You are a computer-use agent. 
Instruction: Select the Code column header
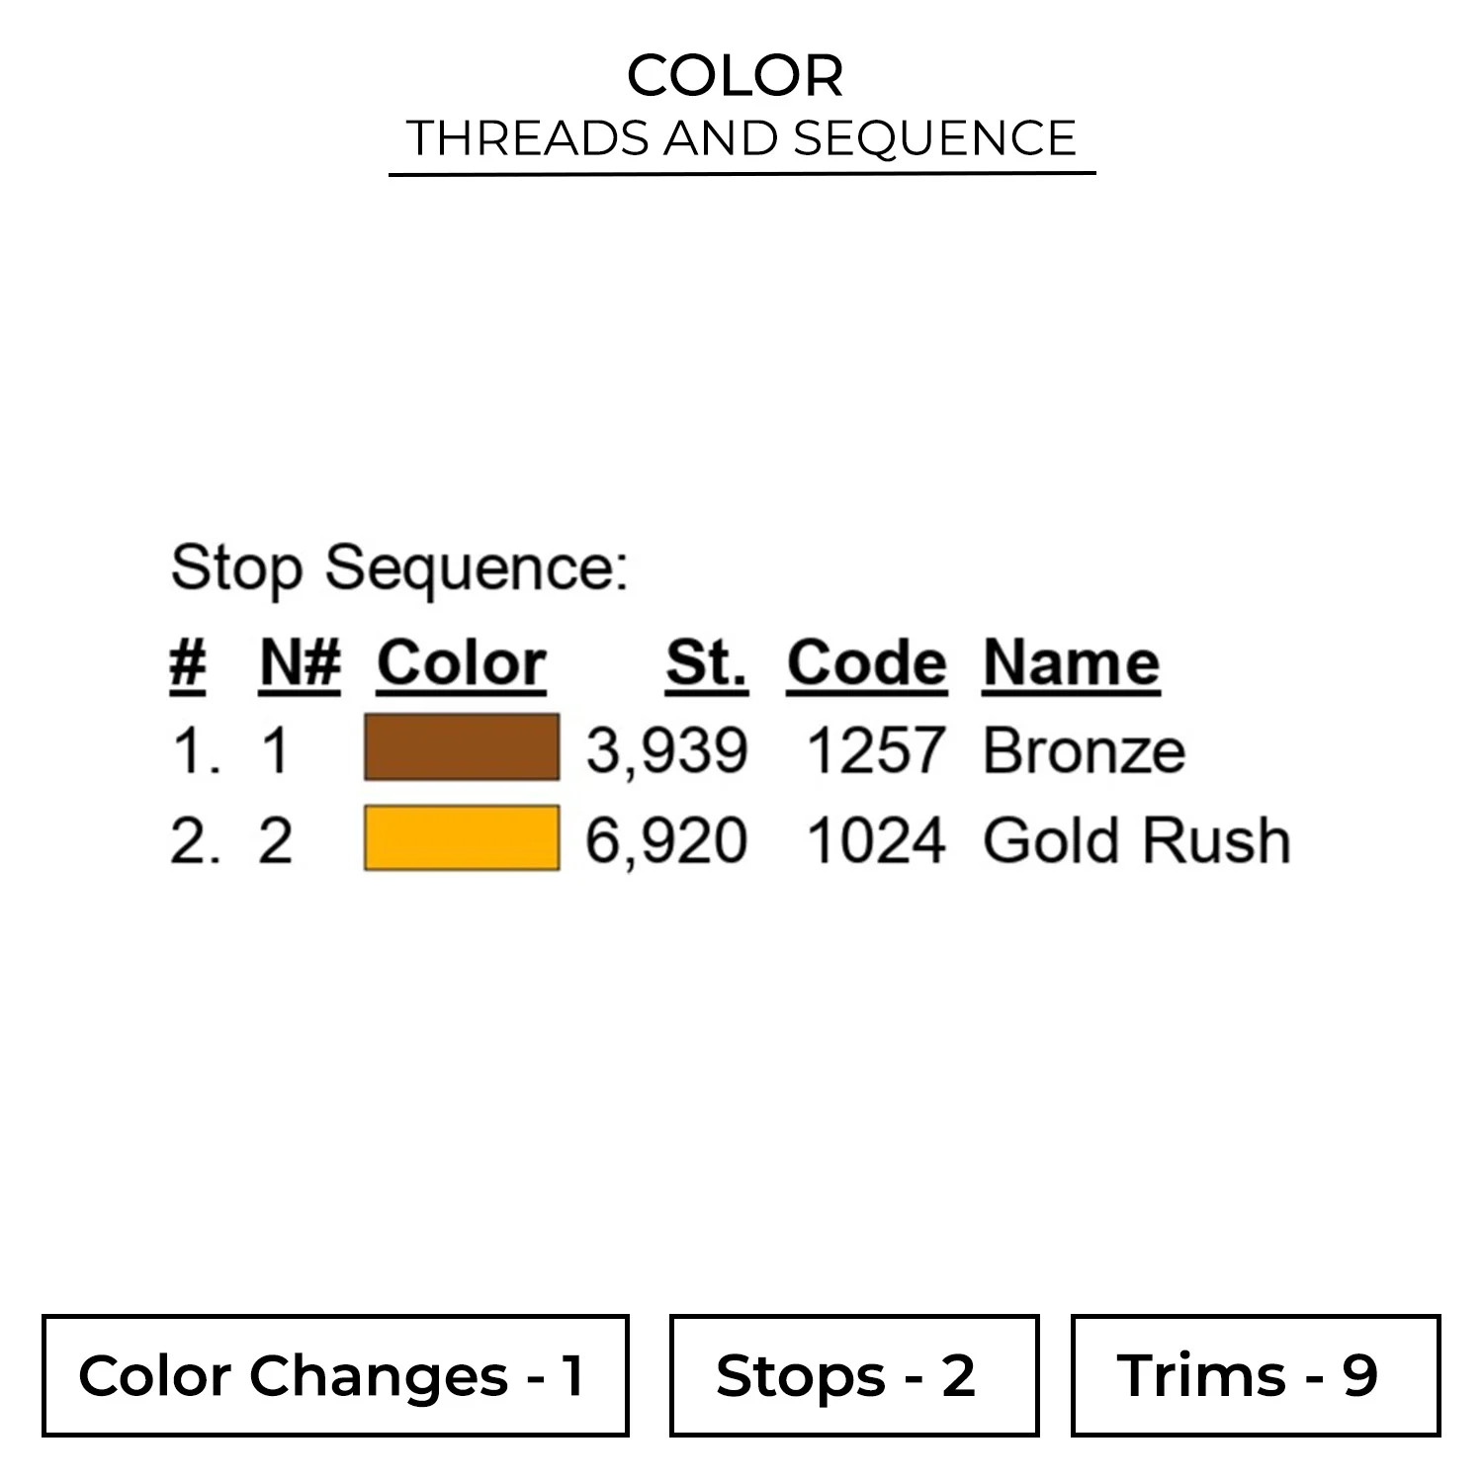(867, 662)
